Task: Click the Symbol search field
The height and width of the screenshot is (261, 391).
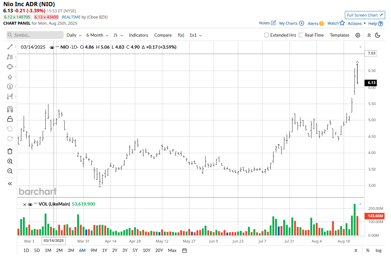Action: coord(35,35)
